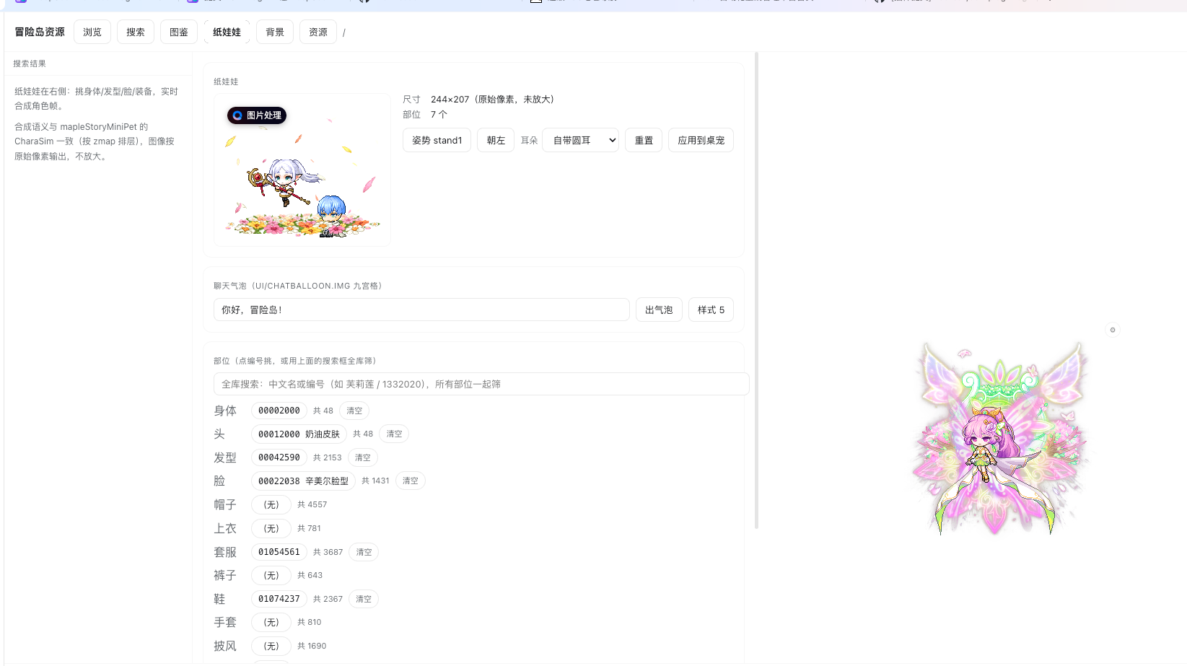Click the 冒险岛资源 title
This screenshot has height=666, width=1187.
[x=40, y=32]
